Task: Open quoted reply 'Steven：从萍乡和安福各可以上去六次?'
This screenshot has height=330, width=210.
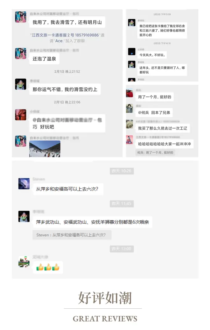Action: [x=72, y=235]
